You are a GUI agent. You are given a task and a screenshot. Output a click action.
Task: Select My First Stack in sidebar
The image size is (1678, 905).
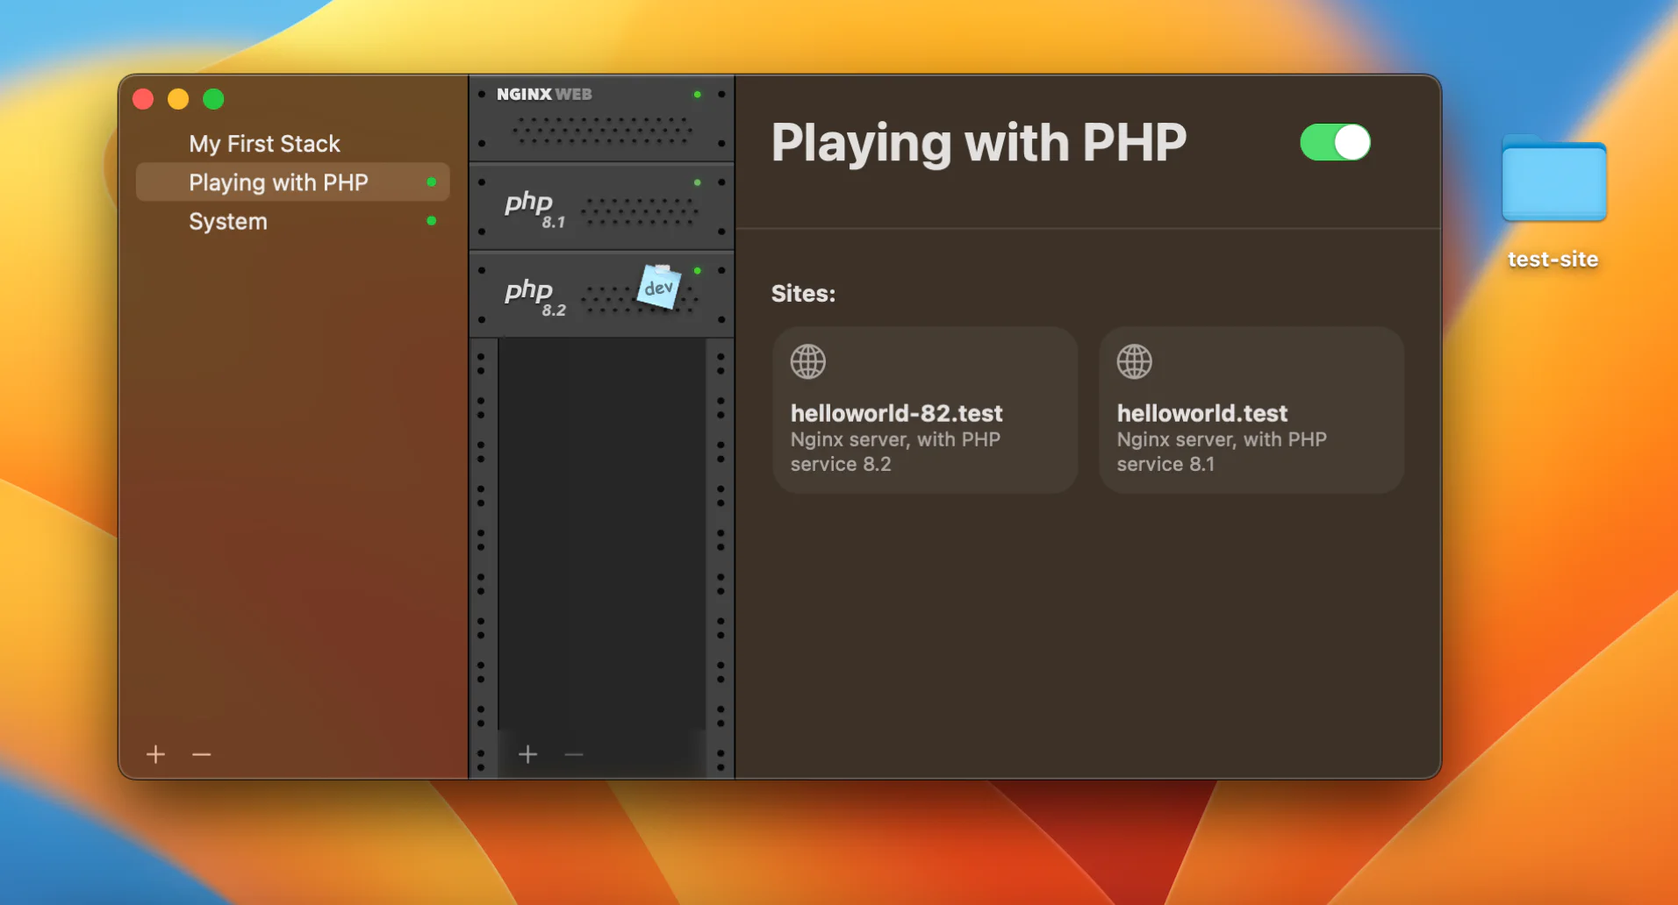point(264,144)
